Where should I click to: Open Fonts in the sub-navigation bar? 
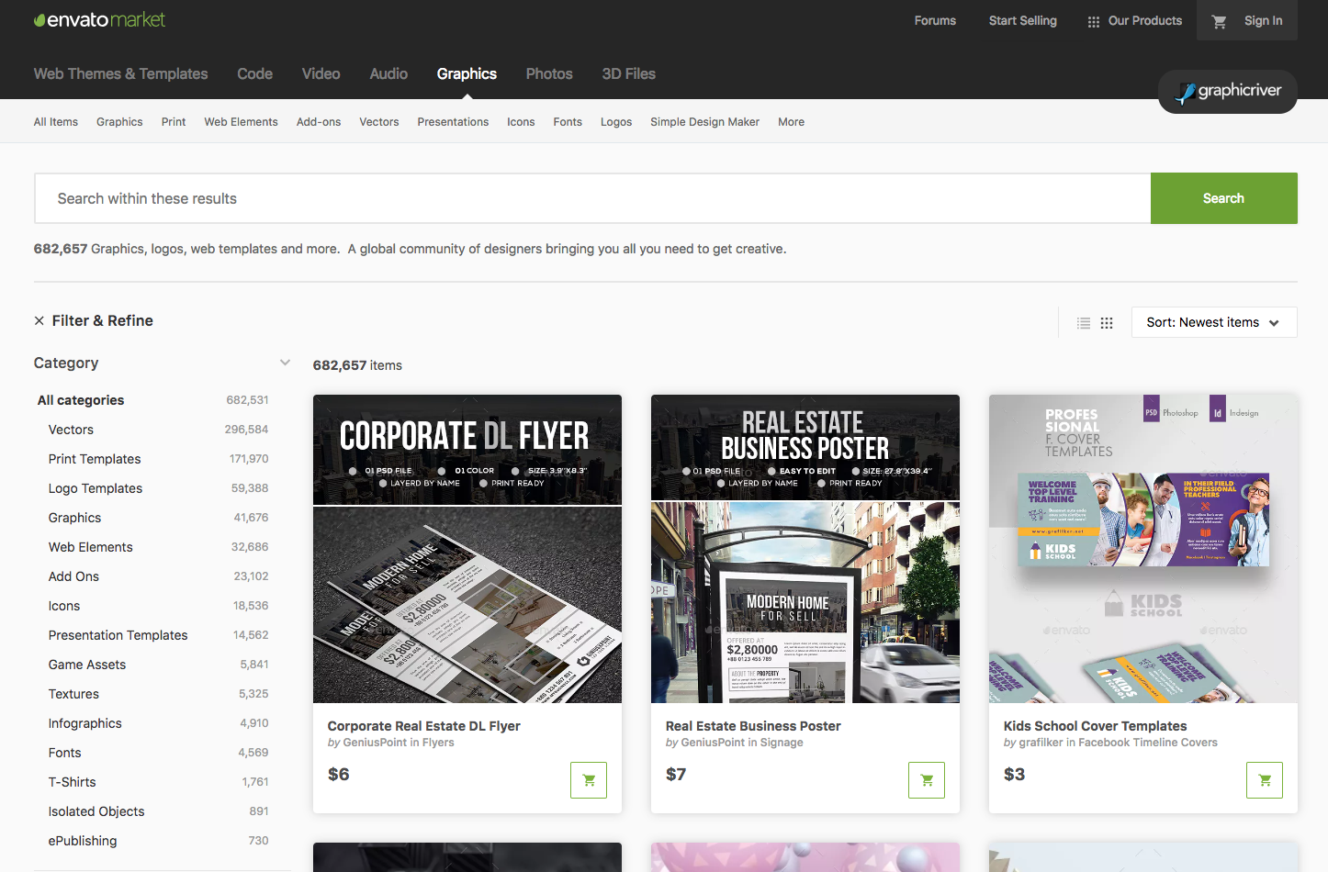pos(568,122)
